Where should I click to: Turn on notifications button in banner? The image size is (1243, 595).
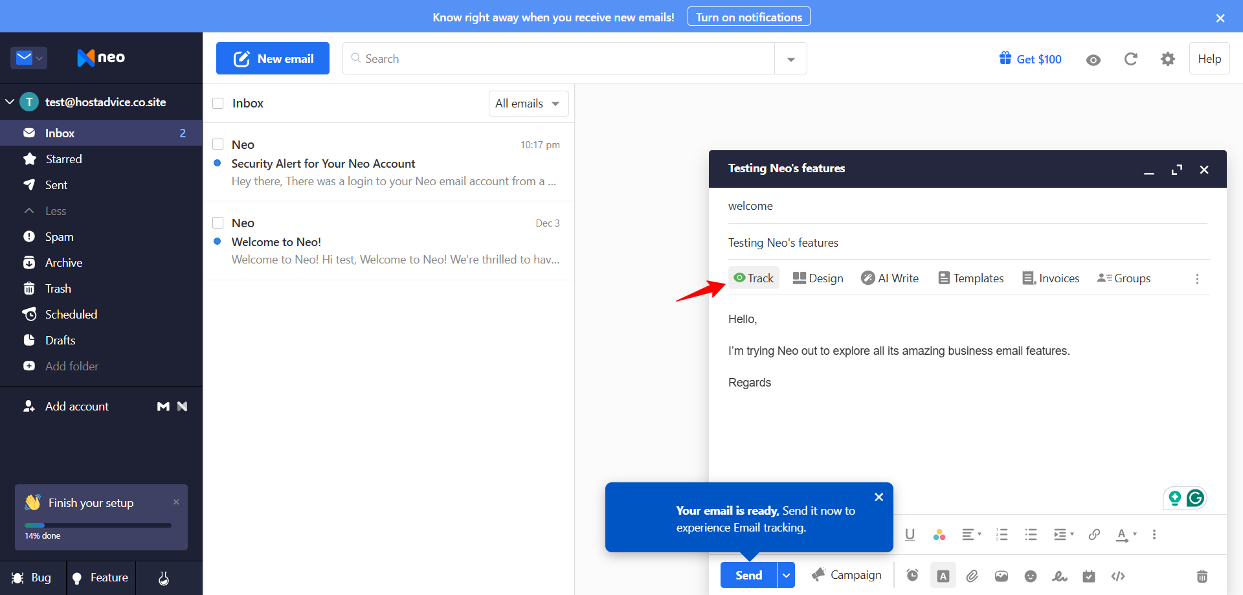click(x=749, y=17)
